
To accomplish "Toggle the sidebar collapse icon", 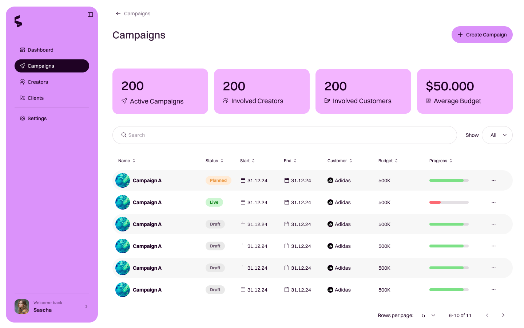I will tap(90, 14).
